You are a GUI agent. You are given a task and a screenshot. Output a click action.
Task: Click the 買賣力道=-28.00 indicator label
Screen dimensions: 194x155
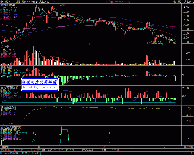click(x=9, y=70)
